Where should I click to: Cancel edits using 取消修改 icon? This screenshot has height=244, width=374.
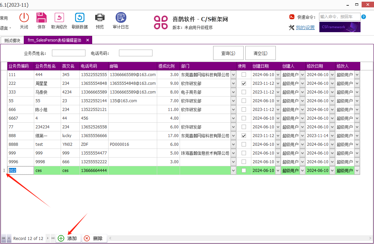[59, 18]
